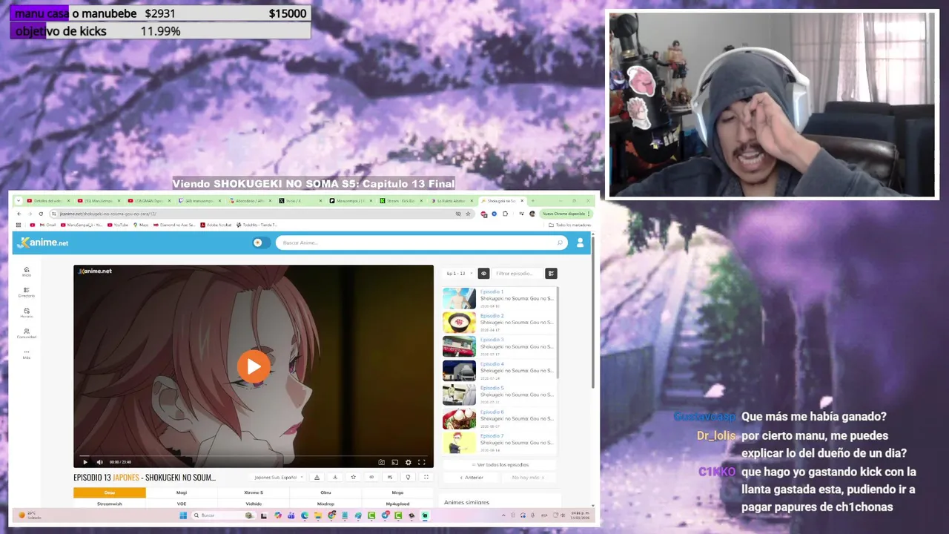The height and width of the screenshot is (534, 949).
Task: Select the Vidhide server tab
Action: tap(254, 504)
